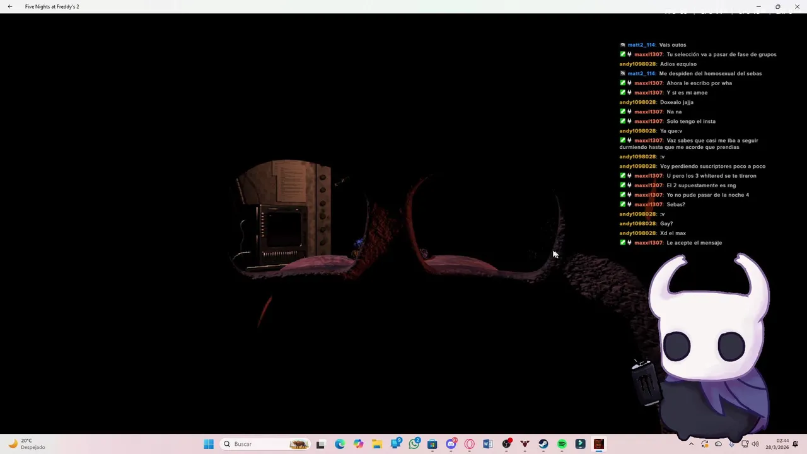The height and width of the screenshot is (454, 807).
Task: Click chat message 'Ya que:v'
Action: 671,131
